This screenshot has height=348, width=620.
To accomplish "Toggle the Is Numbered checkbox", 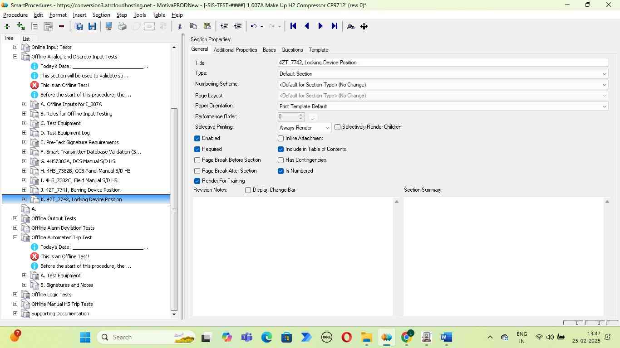I will 280,171.
